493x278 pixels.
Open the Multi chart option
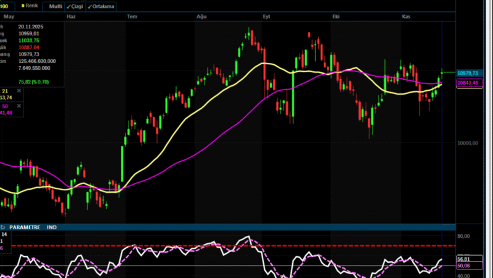point(55,6)
